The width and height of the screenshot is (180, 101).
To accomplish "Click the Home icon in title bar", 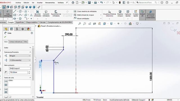I will 73,3.
